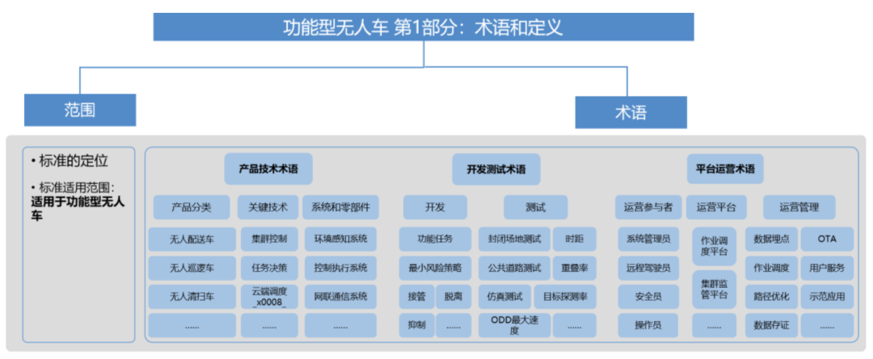The image size is (873, 359).
Task: Click the ODD最大速度 box
Action: tap(514, 326)
